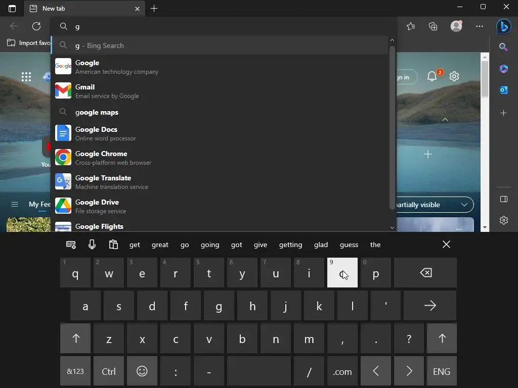Tap the backspace key
This screenshot has width=518, height=388.
[x=425, y=272]
